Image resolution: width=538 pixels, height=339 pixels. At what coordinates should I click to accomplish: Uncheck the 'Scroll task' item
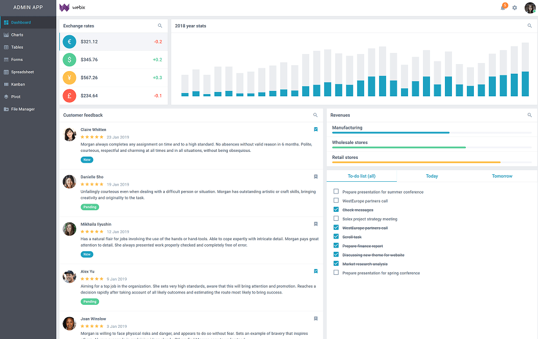point(336,236)
